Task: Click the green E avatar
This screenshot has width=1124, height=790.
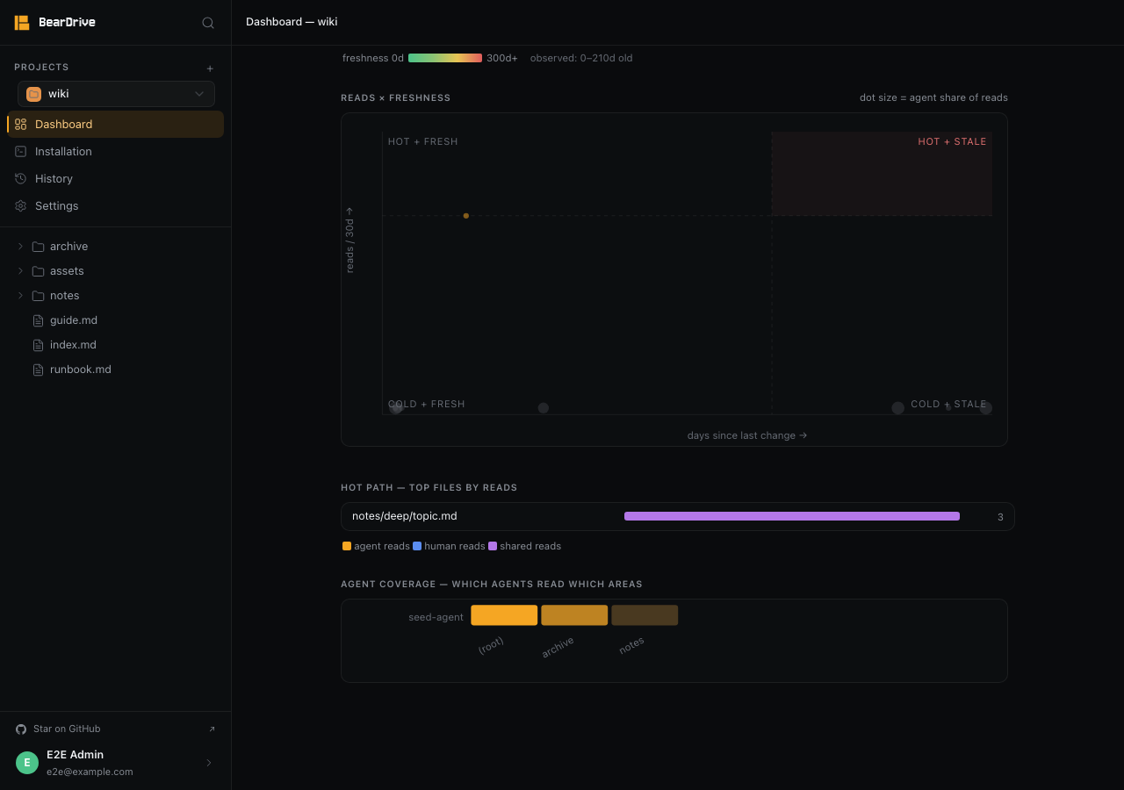Action: pos(27,763)
